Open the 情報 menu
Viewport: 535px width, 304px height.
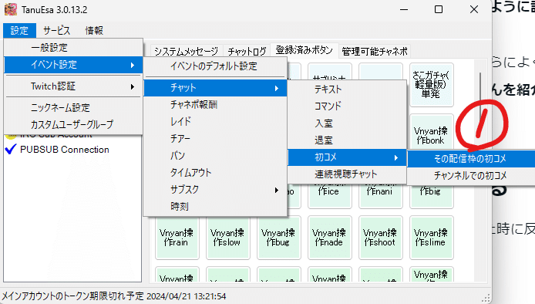pos(94,30)
